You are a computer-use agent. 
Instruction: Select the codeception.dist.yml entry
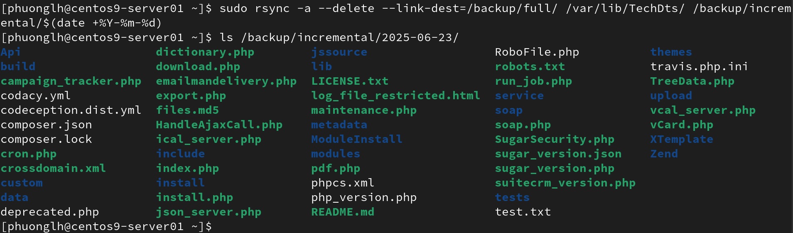point(71,110)
